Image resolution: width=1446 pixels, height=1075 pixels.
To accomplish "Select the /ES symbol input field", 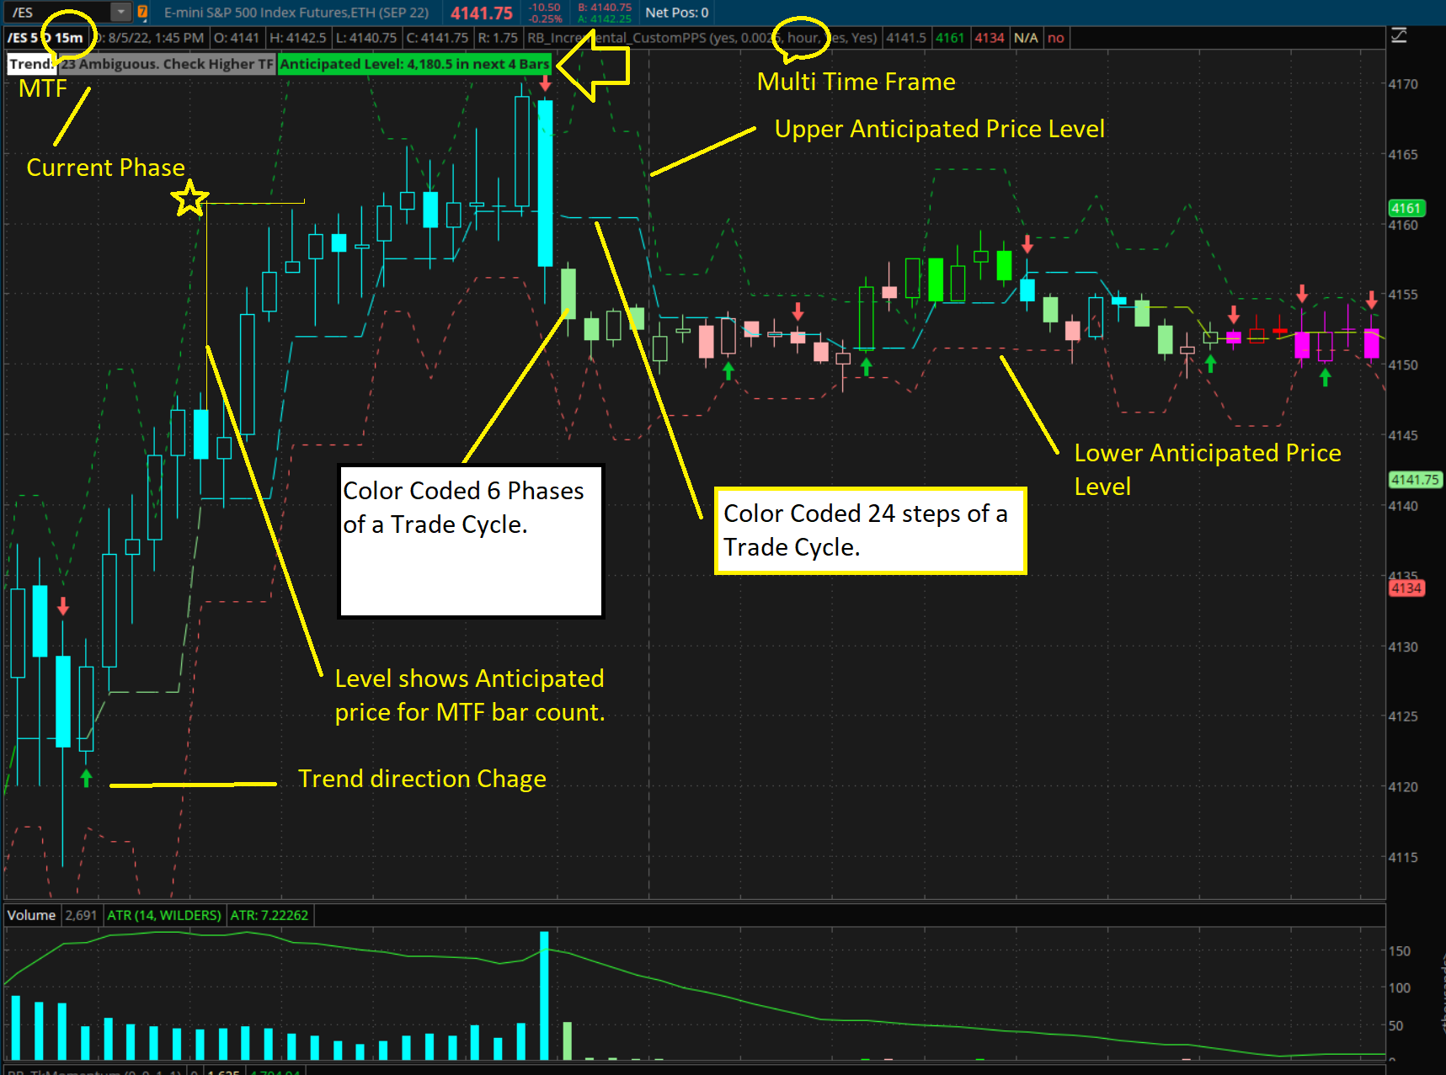I will (59, 12).
